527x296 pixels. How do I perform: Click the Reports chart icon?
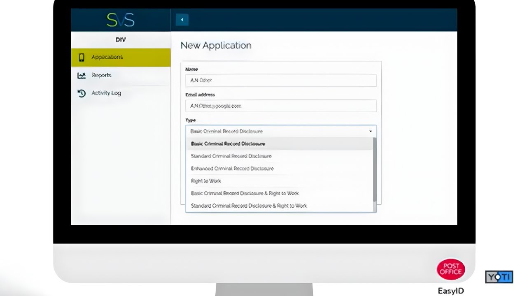coord(82,76)
